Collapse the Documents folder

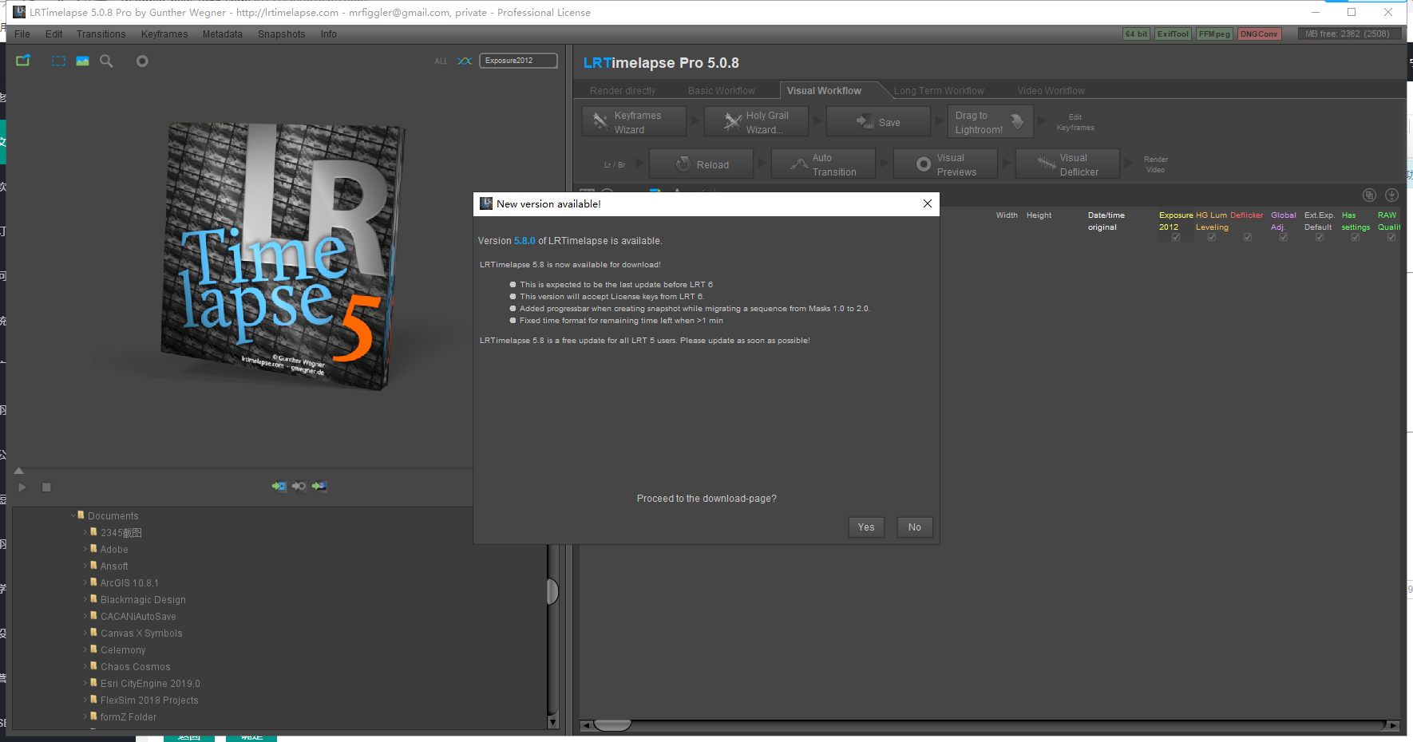pyautogui.click(x=73, y=515)
